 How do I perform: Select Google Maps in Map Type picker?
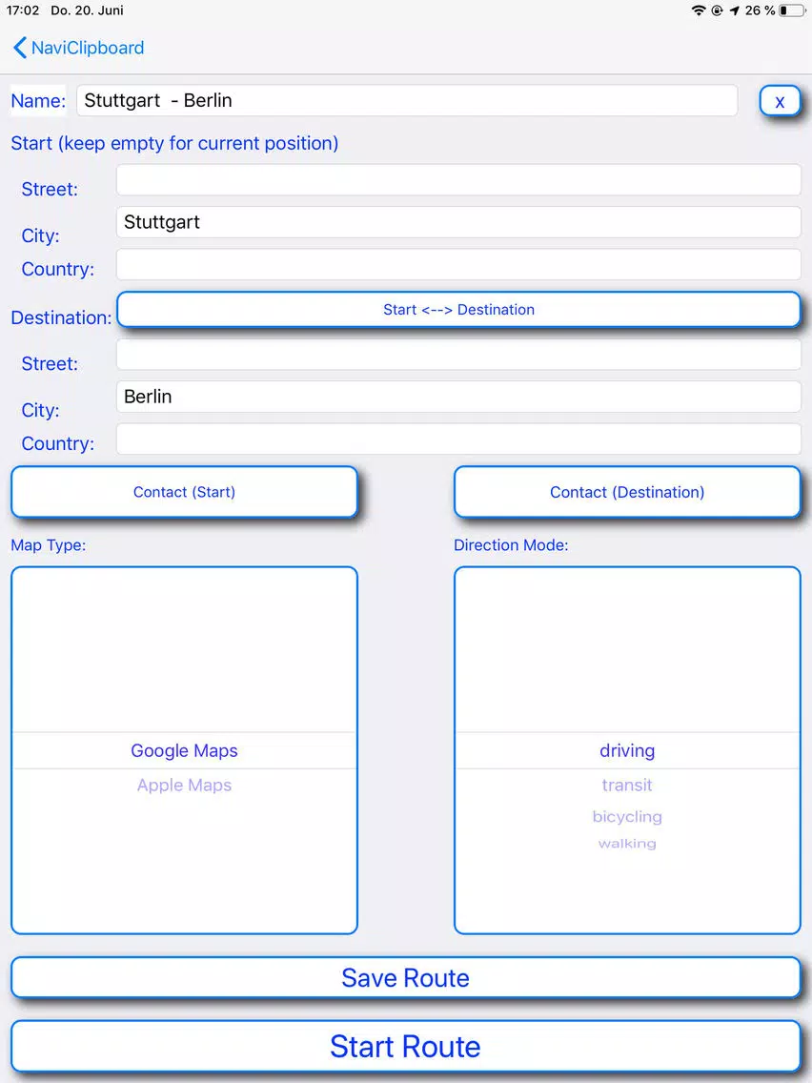tap(184, 751)
